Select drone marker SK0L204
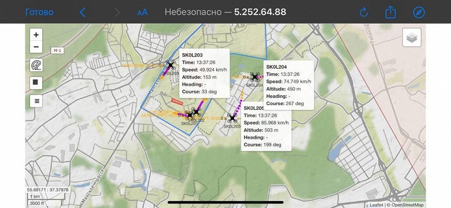This screenshot has width=451, height=208. point(254,77)
